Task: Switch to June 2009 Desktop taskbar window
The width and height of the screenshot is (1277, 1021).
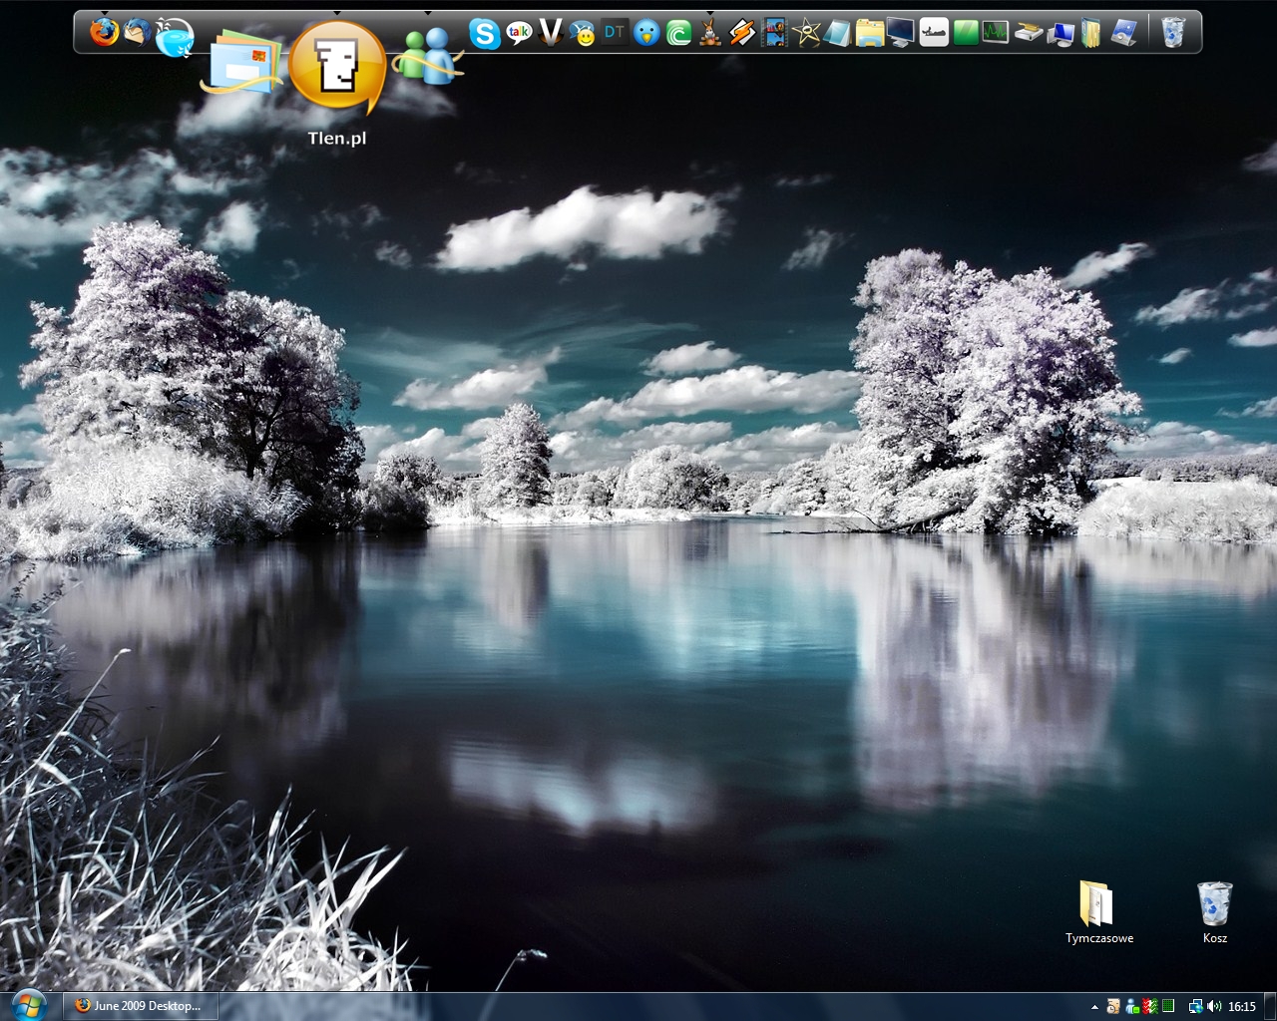Action: [x=140, y=1006]
